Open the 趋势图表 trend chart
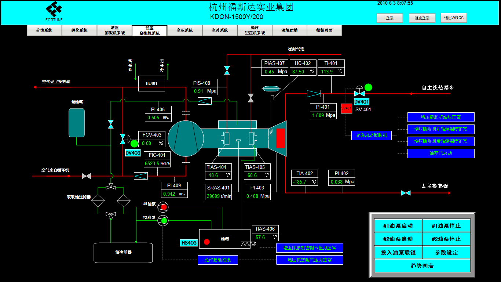The height and width of the screenshot is (282, 501). coord(422,266)
